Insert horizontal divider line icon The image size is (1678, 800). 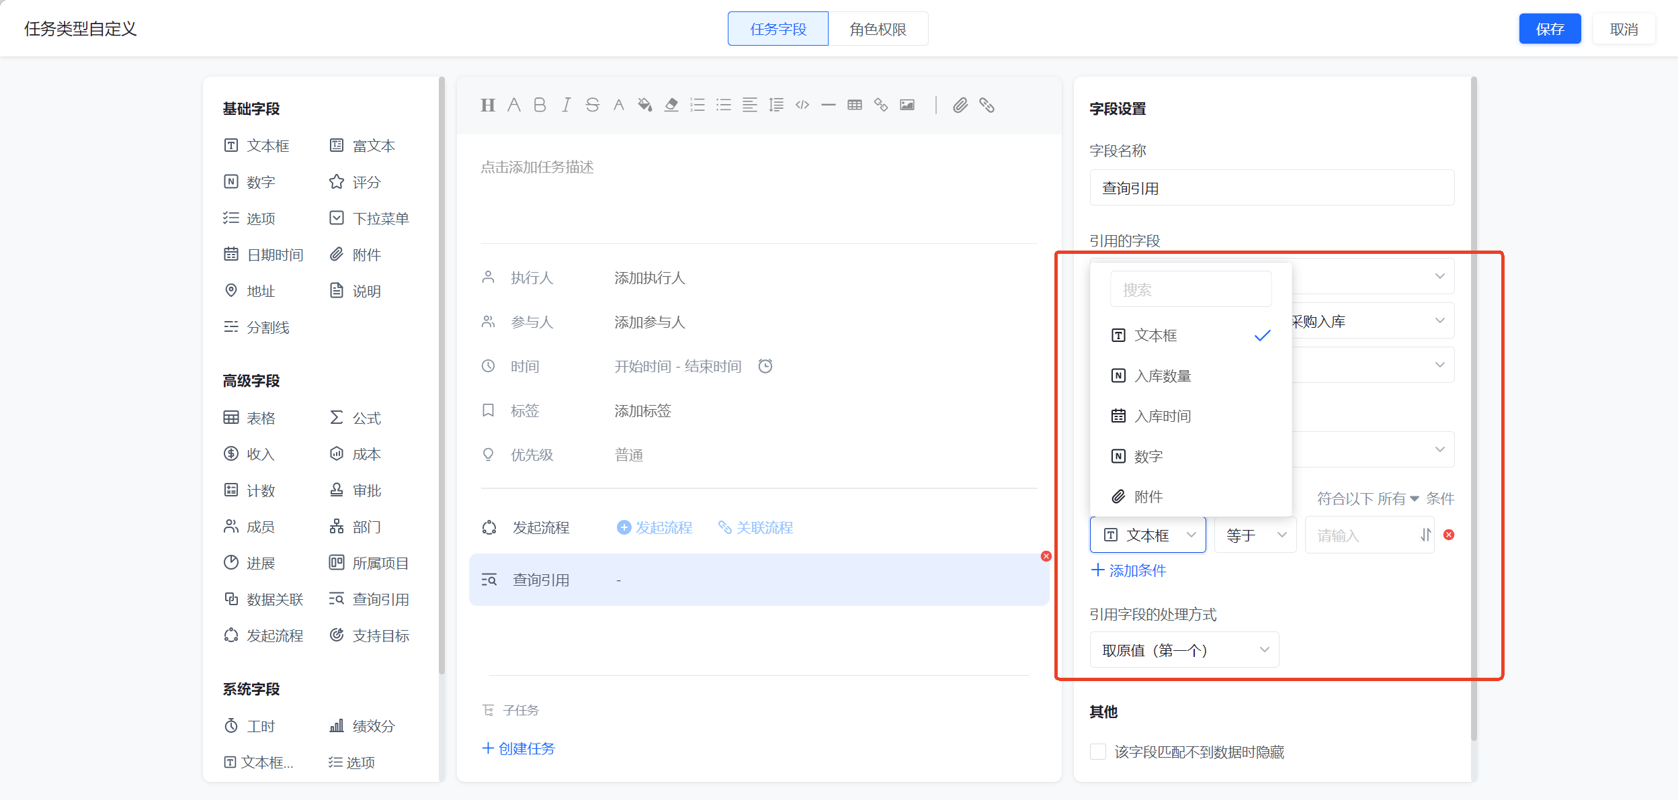pos(829,105)
